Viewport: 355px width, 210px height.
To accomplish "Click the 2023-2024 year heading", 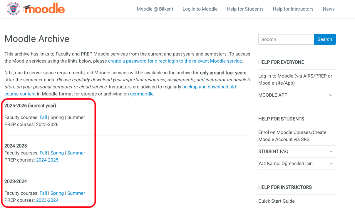I will (16, 182).
